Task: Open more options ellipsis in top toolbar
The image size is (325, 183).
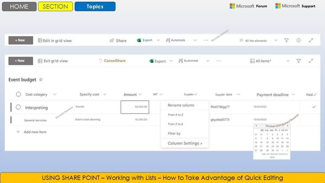Action: point(206,40)
